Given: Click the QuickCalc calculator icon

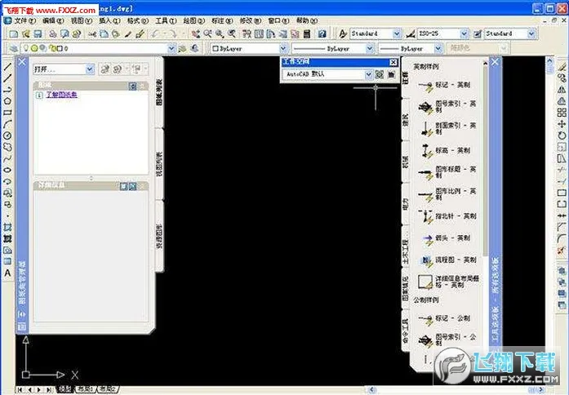Looking at the screenshot, I should click(x=307, y=34).
